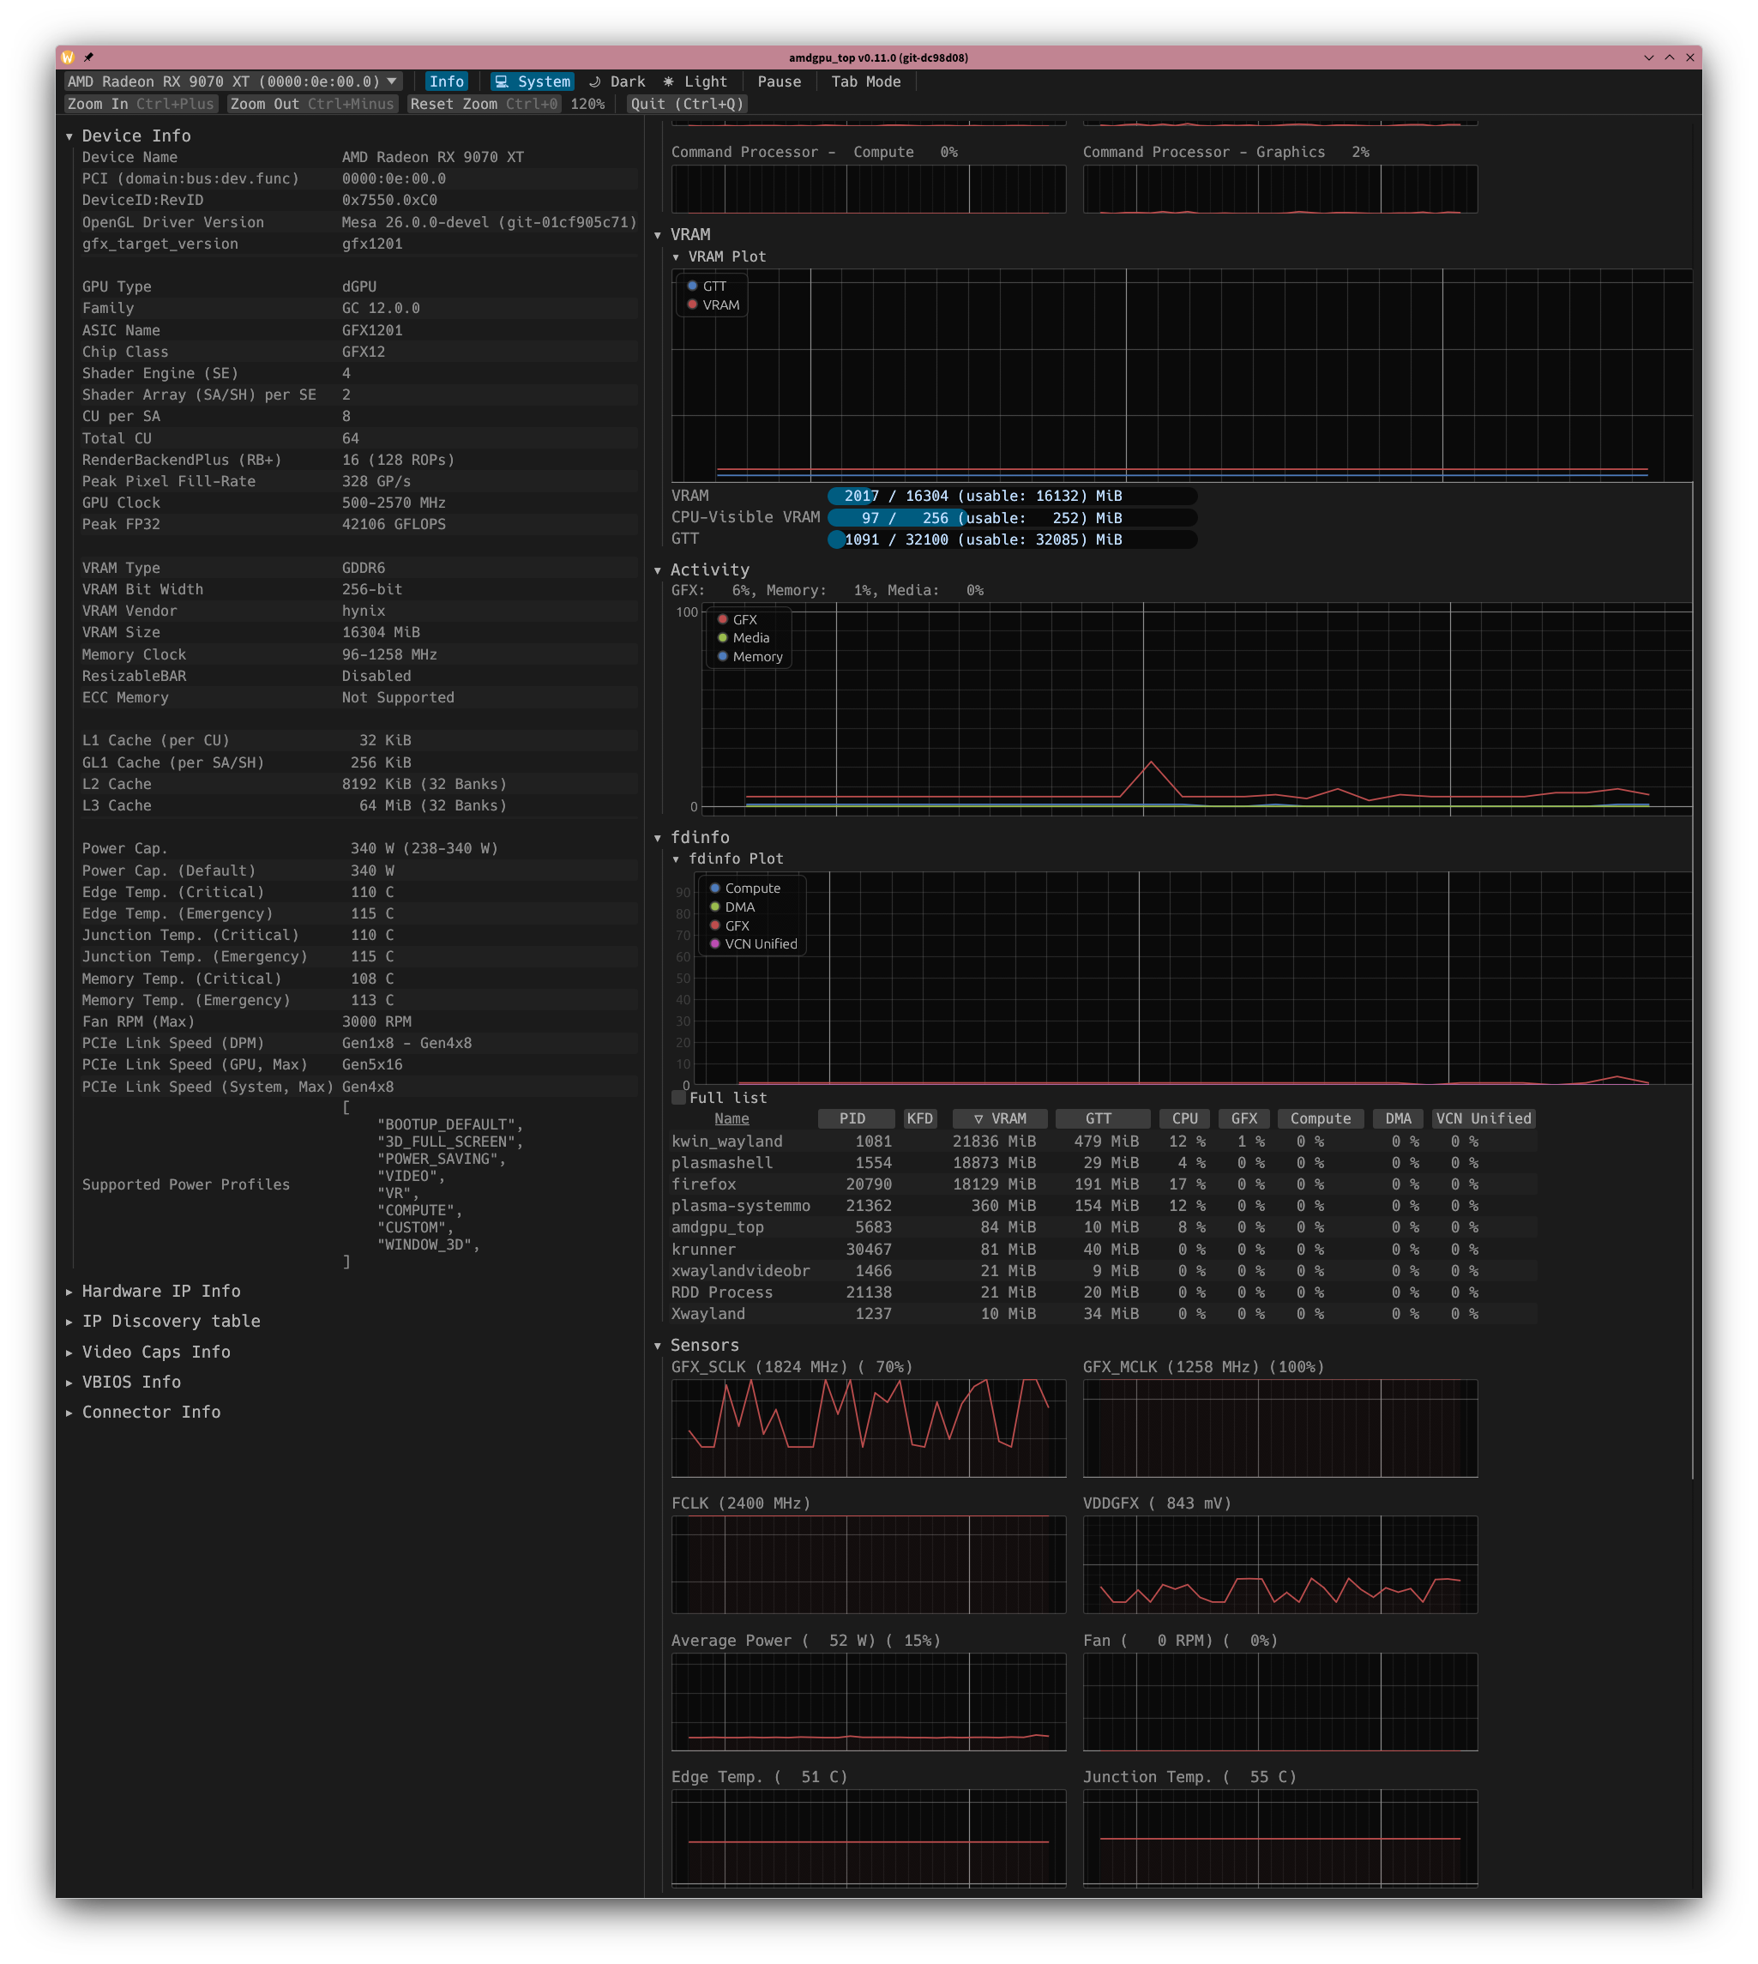Click the Pause button
The image size is (1758, 1964).
[779, 82]
